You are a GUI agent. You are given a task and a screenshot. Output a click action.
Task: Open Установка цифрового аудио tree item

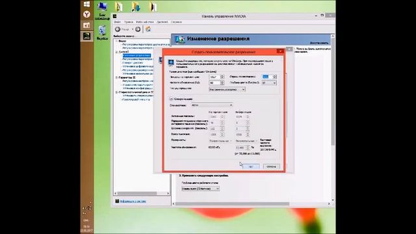click(138, 66)
